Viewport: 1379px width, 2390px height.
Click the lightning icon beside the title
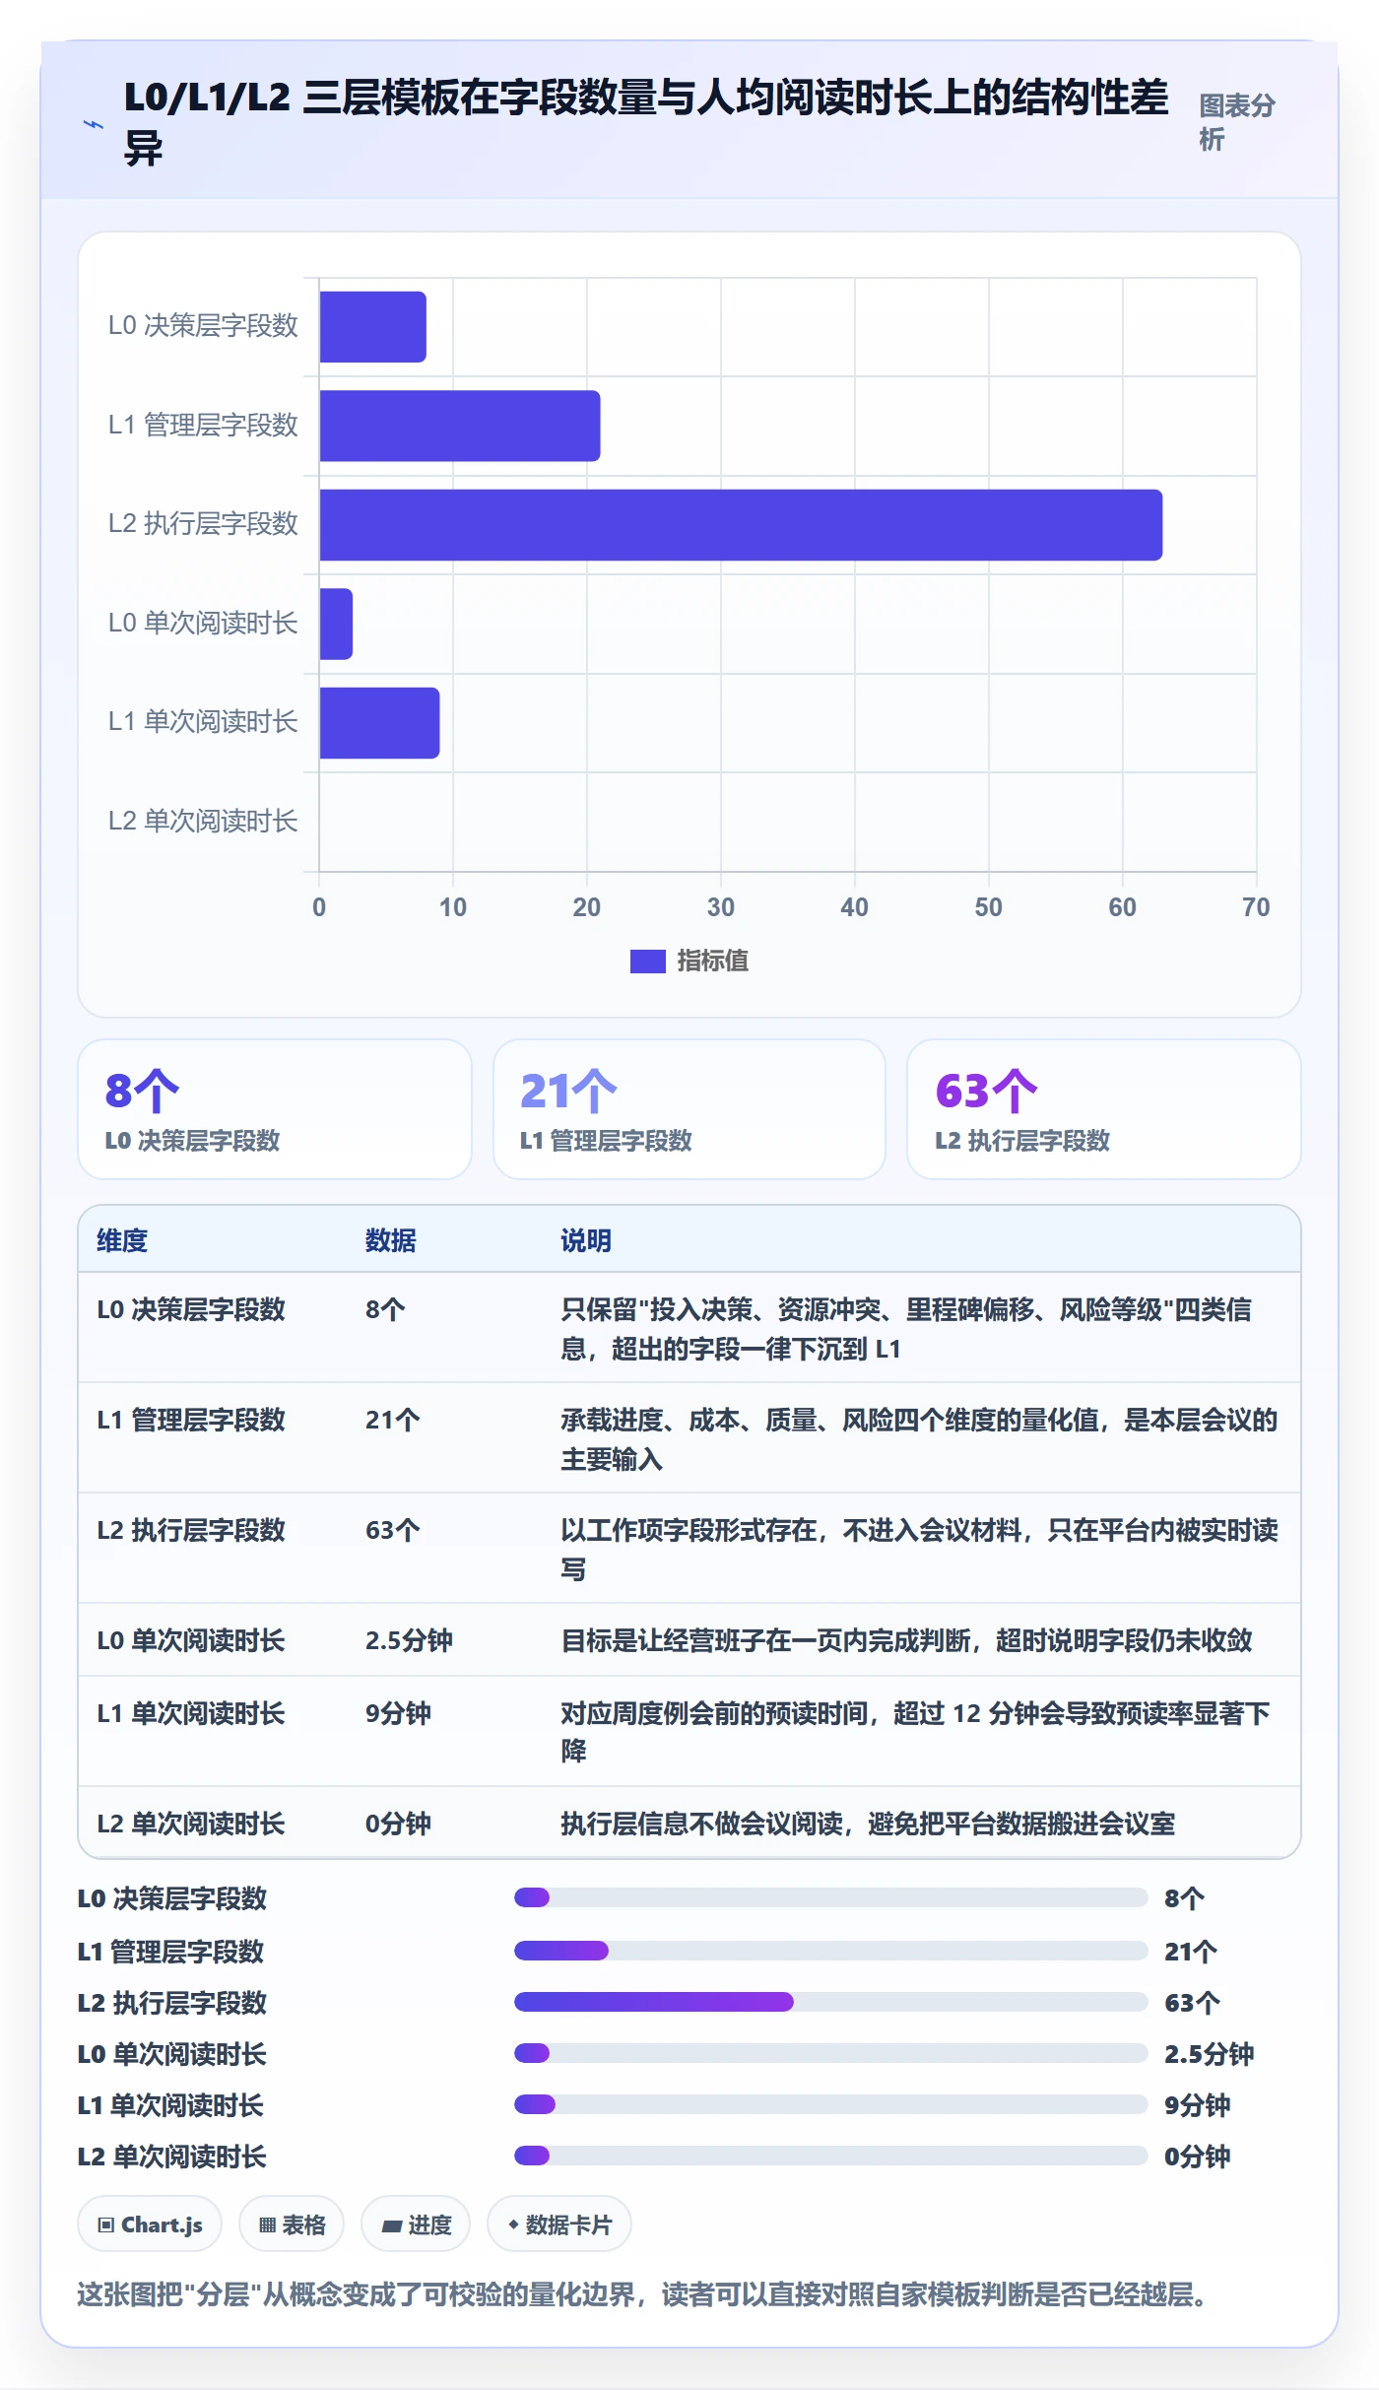[x=94, y=125]
